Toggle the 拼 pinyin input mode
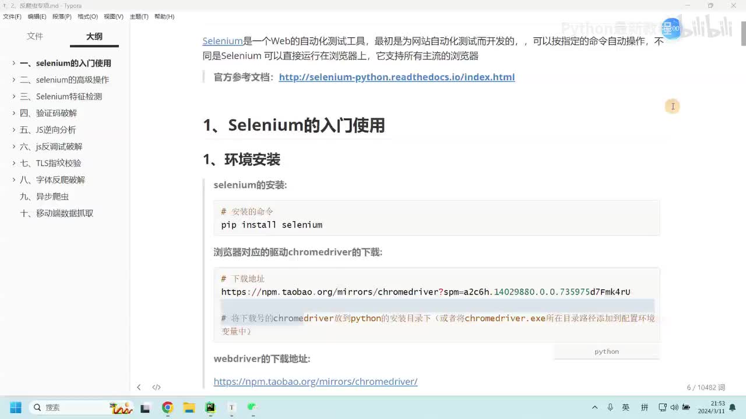The width and height of the screenshot is (746, 419). (x=645, y=407)
